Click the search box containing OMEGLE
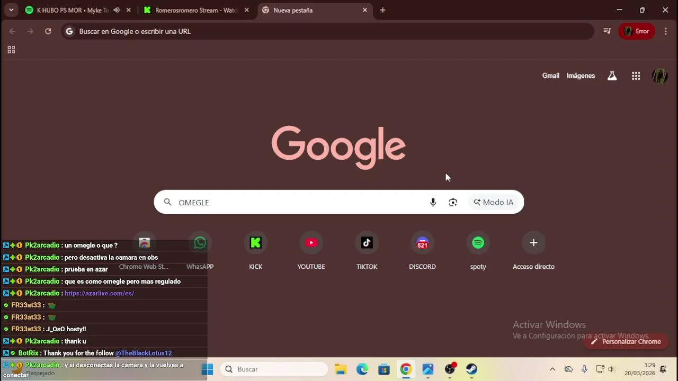 (x=339, y=202)
